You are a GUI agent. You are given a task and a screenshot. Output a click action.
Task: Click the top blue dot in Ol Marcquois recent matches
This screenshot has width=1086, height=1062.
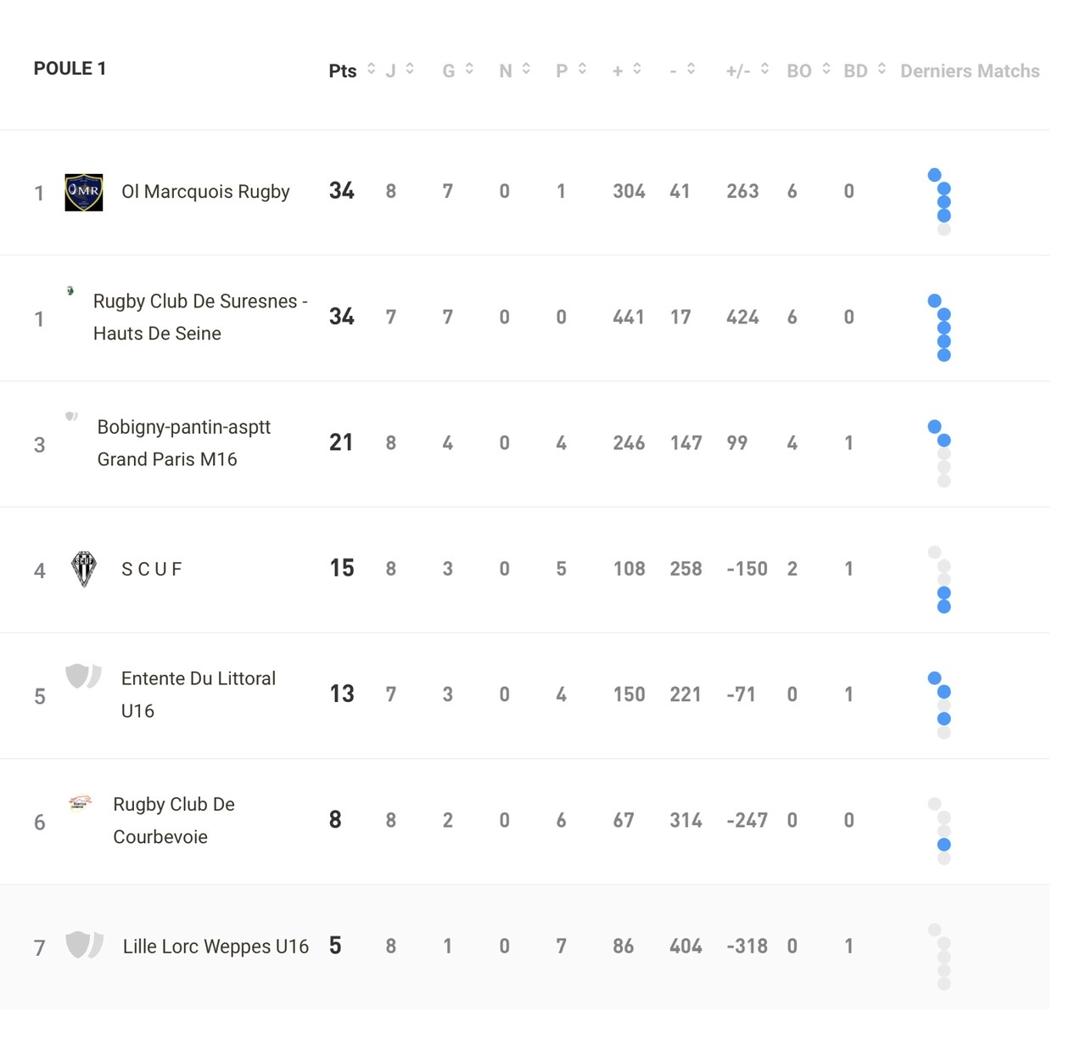[934, 175]
